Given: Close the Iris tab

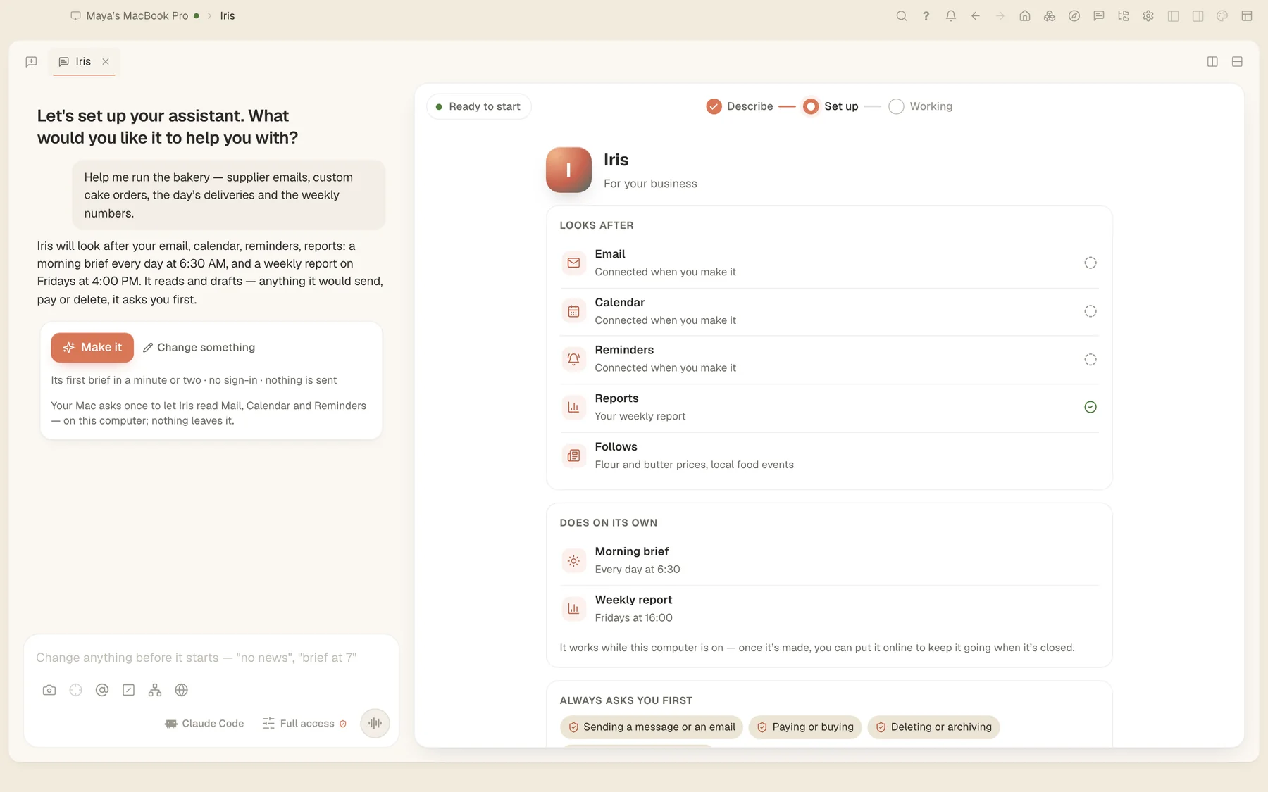Looking at the screenshot, I should click(106, 62).
